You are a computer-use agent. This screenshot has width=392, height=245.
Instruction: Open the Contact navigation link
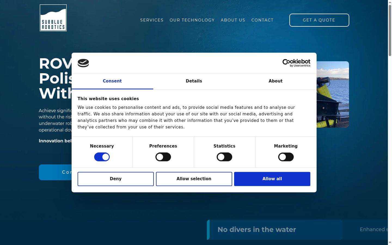[262, 20]
